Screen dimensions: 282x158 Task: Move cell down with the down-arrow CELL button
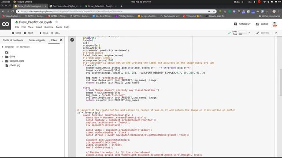point(55,33)
